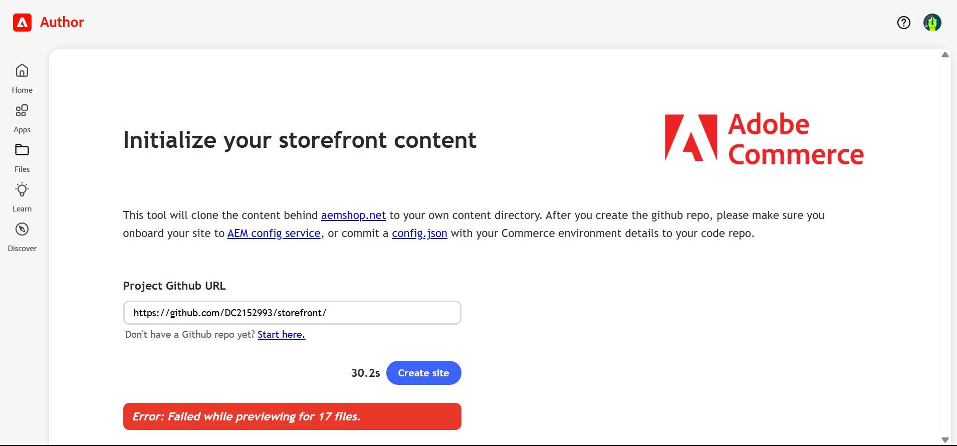Open the Discover compass icon
Viewport: 957px width, 446px height.
[x=22, y=230]
